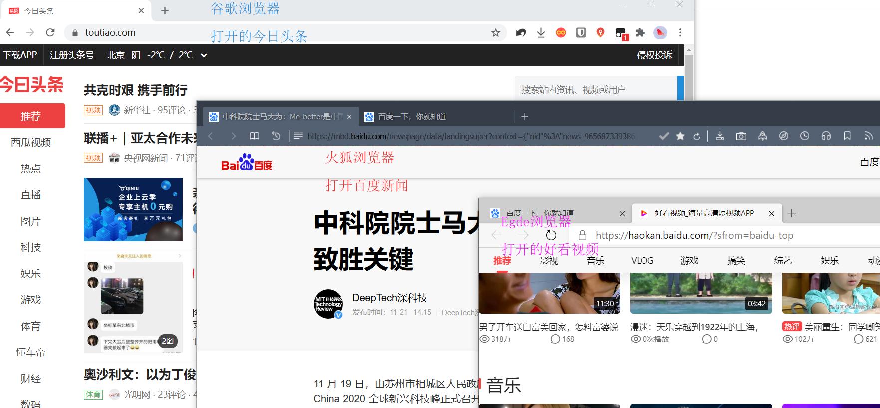
Task: Click the RSS feed icon in Firefox
Action: point(869,136)
